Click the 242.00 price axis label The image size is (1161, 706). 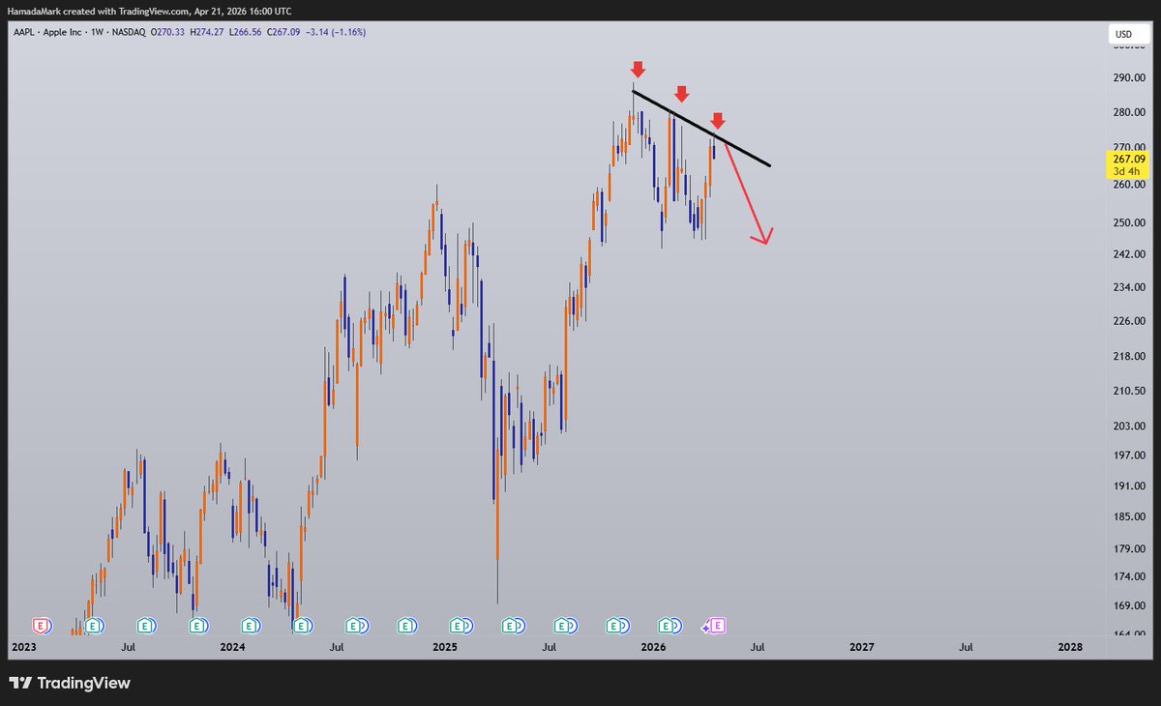click(1129, 254)
